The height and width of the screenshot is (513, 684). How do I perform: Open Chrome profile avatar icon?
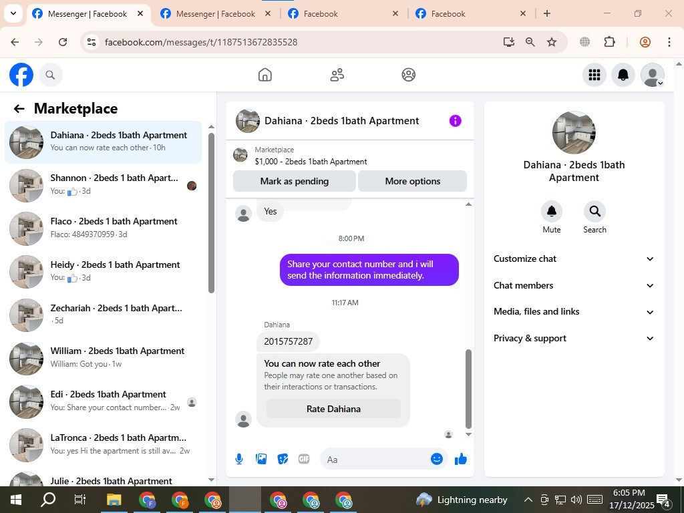[x=645, y=42]
